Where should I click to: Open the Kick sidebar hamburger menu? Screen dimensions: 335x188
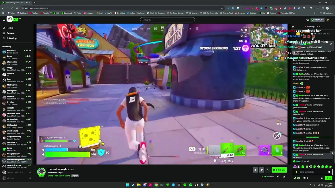point(4,20)
